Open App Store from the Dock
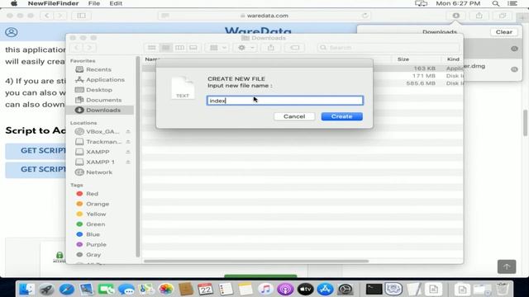This screenshot has width=529, height=297. 325,289
